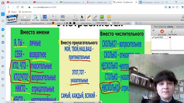Viewport: 184px width, 103px height.
Task: Close the untitled - Twiddla.com tab
Action: 136,2
